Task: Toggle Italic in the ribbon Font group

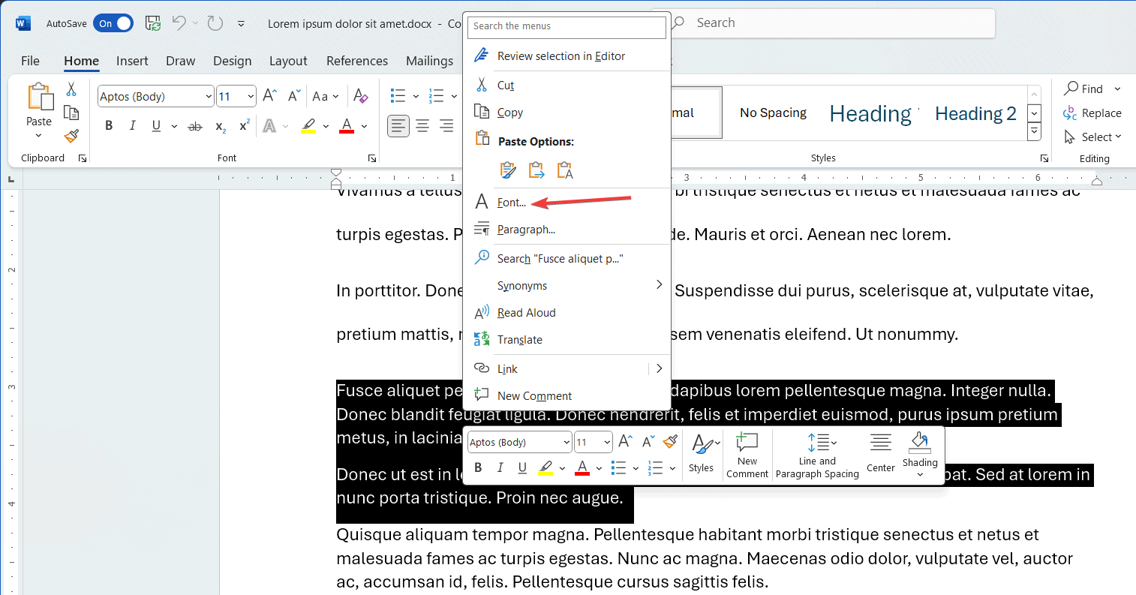Action: [x=133, y=126]
